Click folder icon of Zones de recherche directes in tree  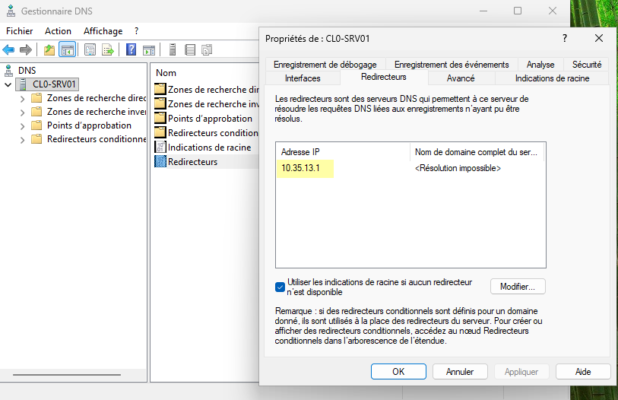(x=36, y=97)
